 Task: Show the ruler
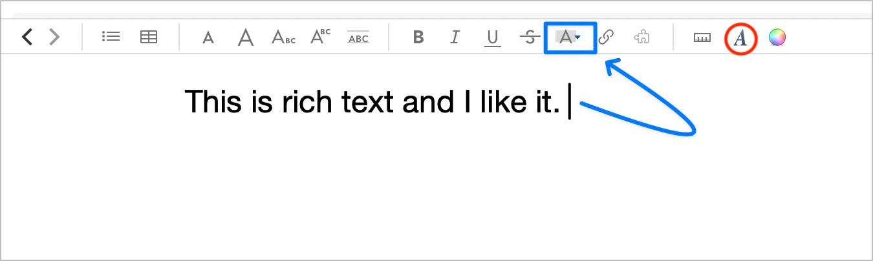(702, 37)
